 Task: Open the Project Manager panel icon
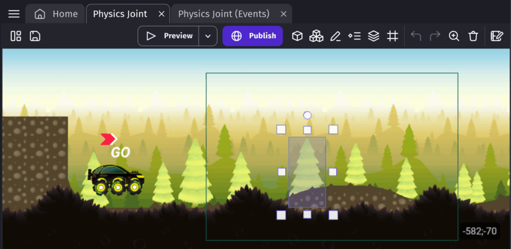coord(16,36)
